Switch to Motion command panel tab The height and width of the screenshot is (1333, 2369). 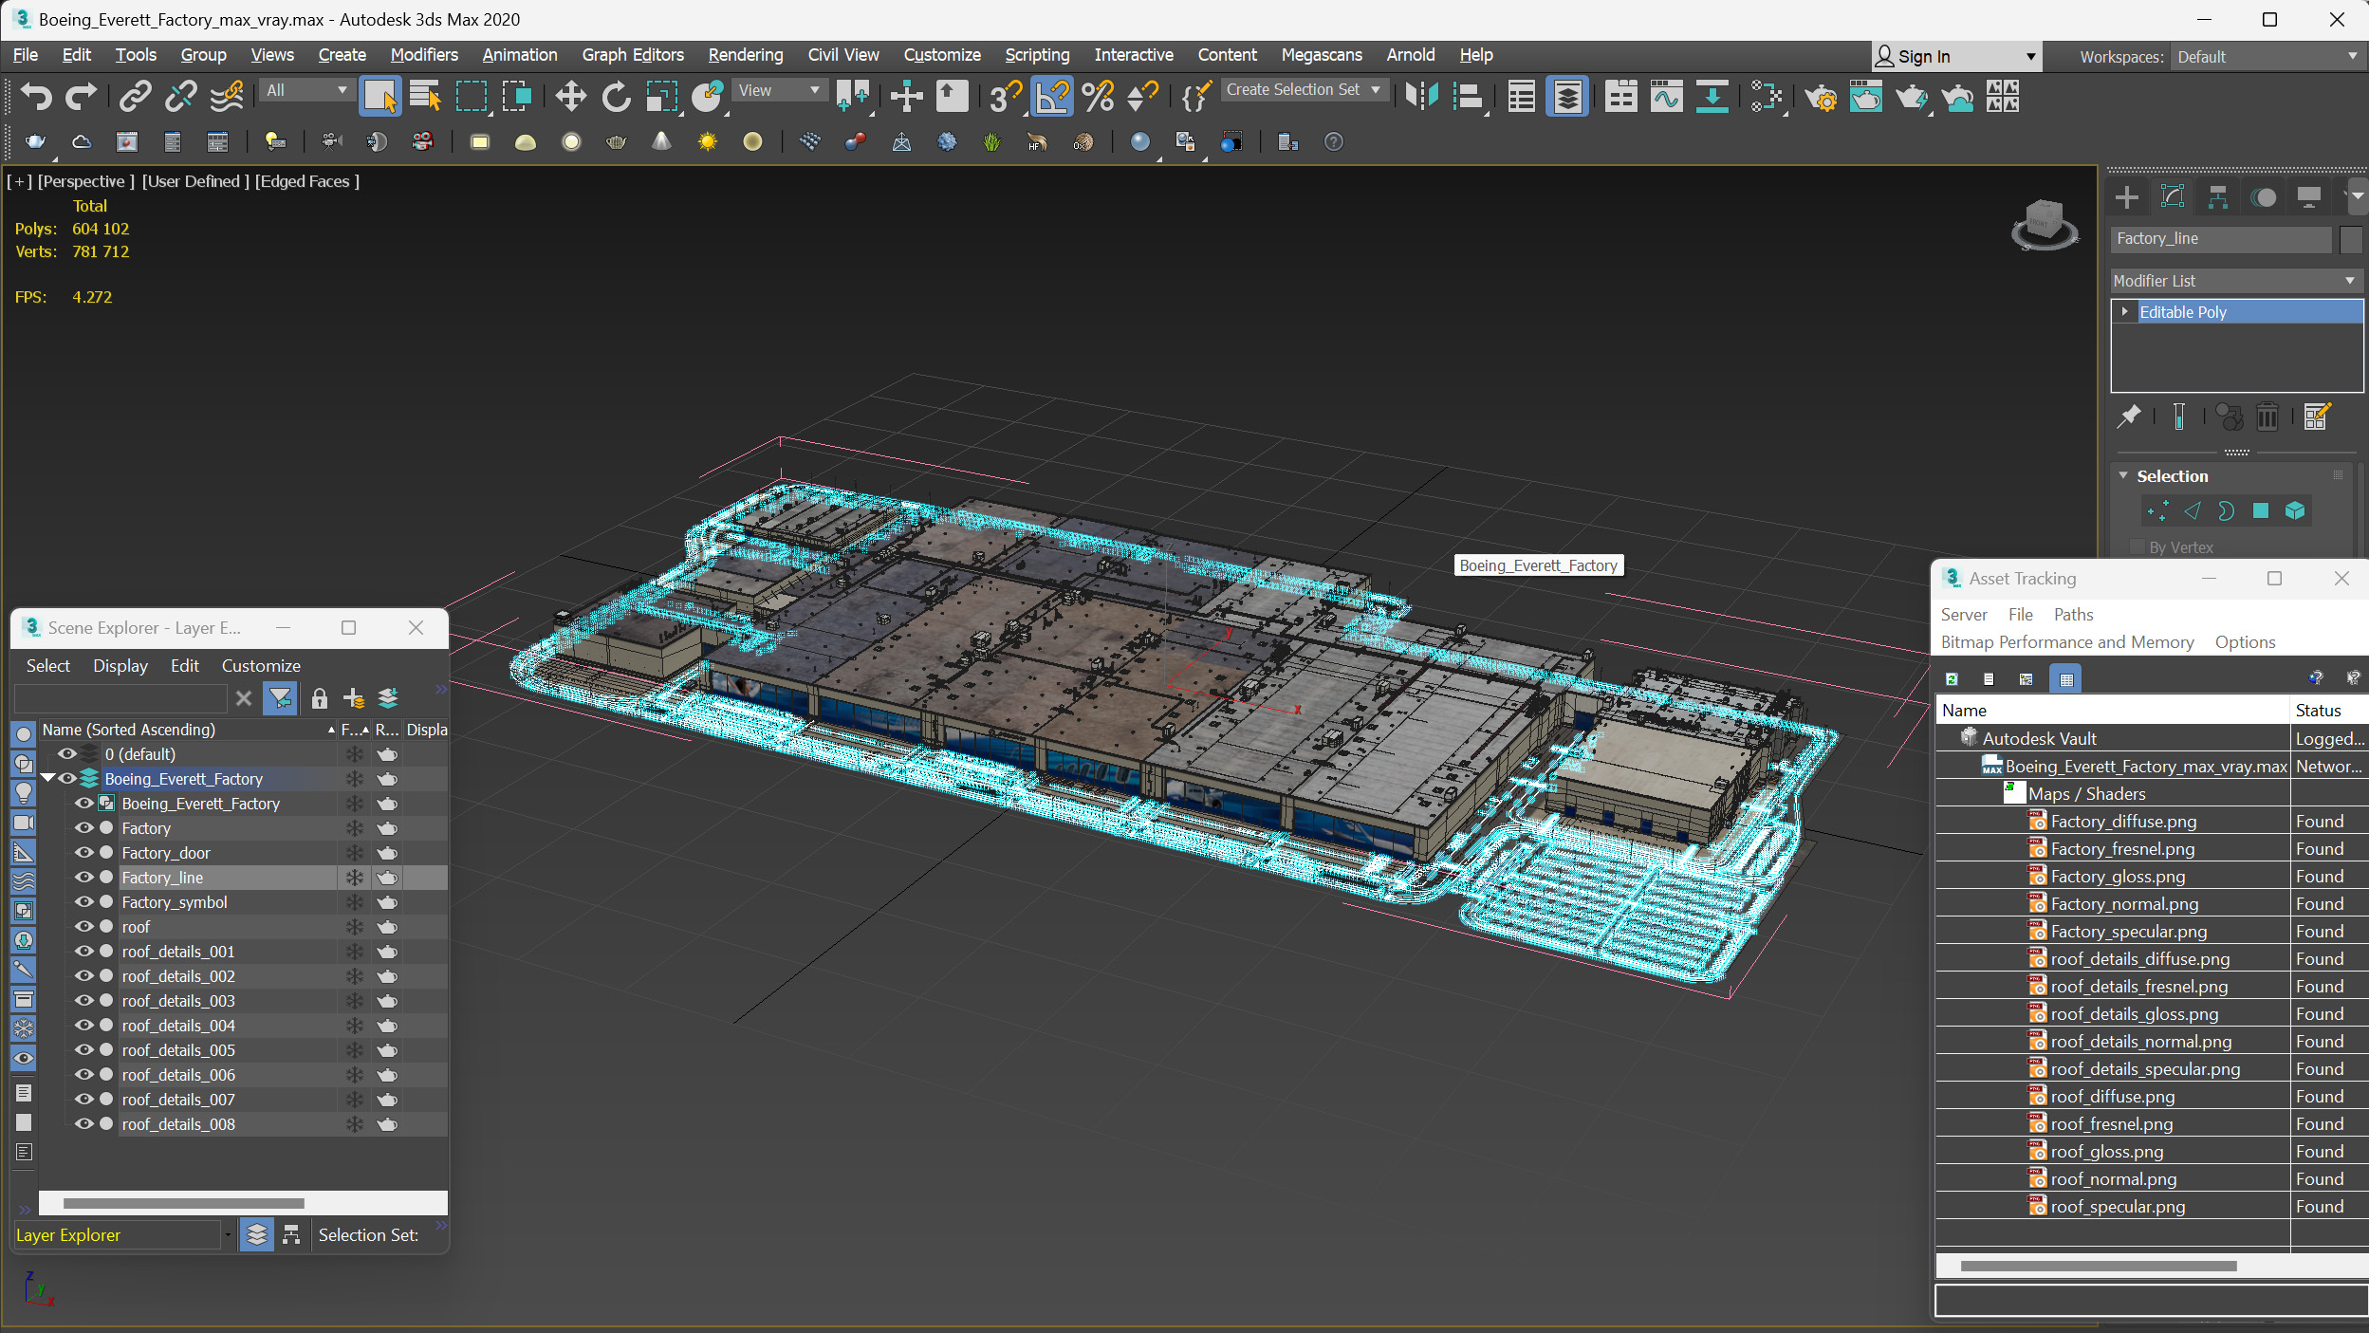pyautogui.click(x=2264, y=197)
